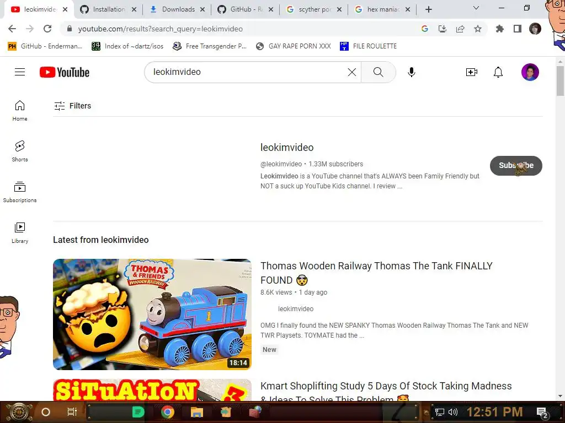The width and height of the screenshot is (565, 423).
Task: Share this page via address bar icon
Action: click(x=460, y=29)
